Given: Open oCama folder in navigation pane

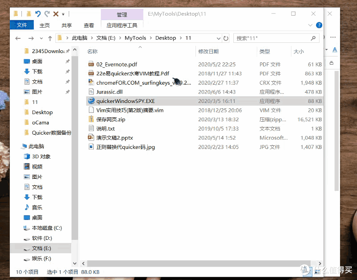Looking at the screenshot, I should click(x=40, y=122).
